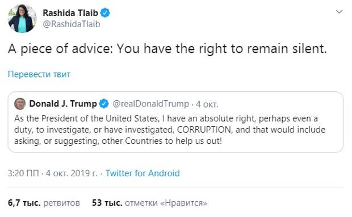Click the Donald J. Trump name in quoted tweet
Screen dimensions: 352x217
[63, 104]
